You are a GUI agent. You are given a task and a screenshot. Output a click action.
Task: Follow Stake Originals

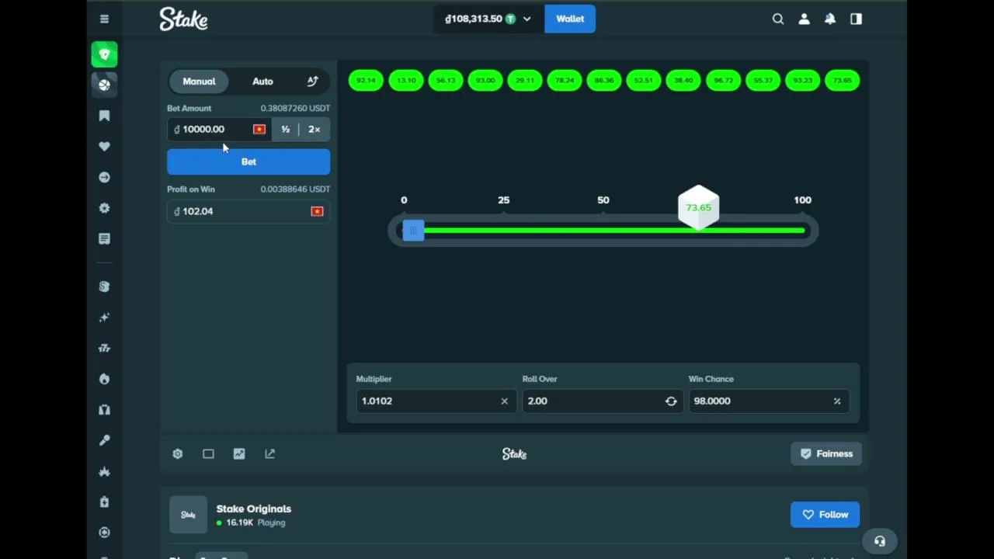pyautogui.click(x=825, y=514)
